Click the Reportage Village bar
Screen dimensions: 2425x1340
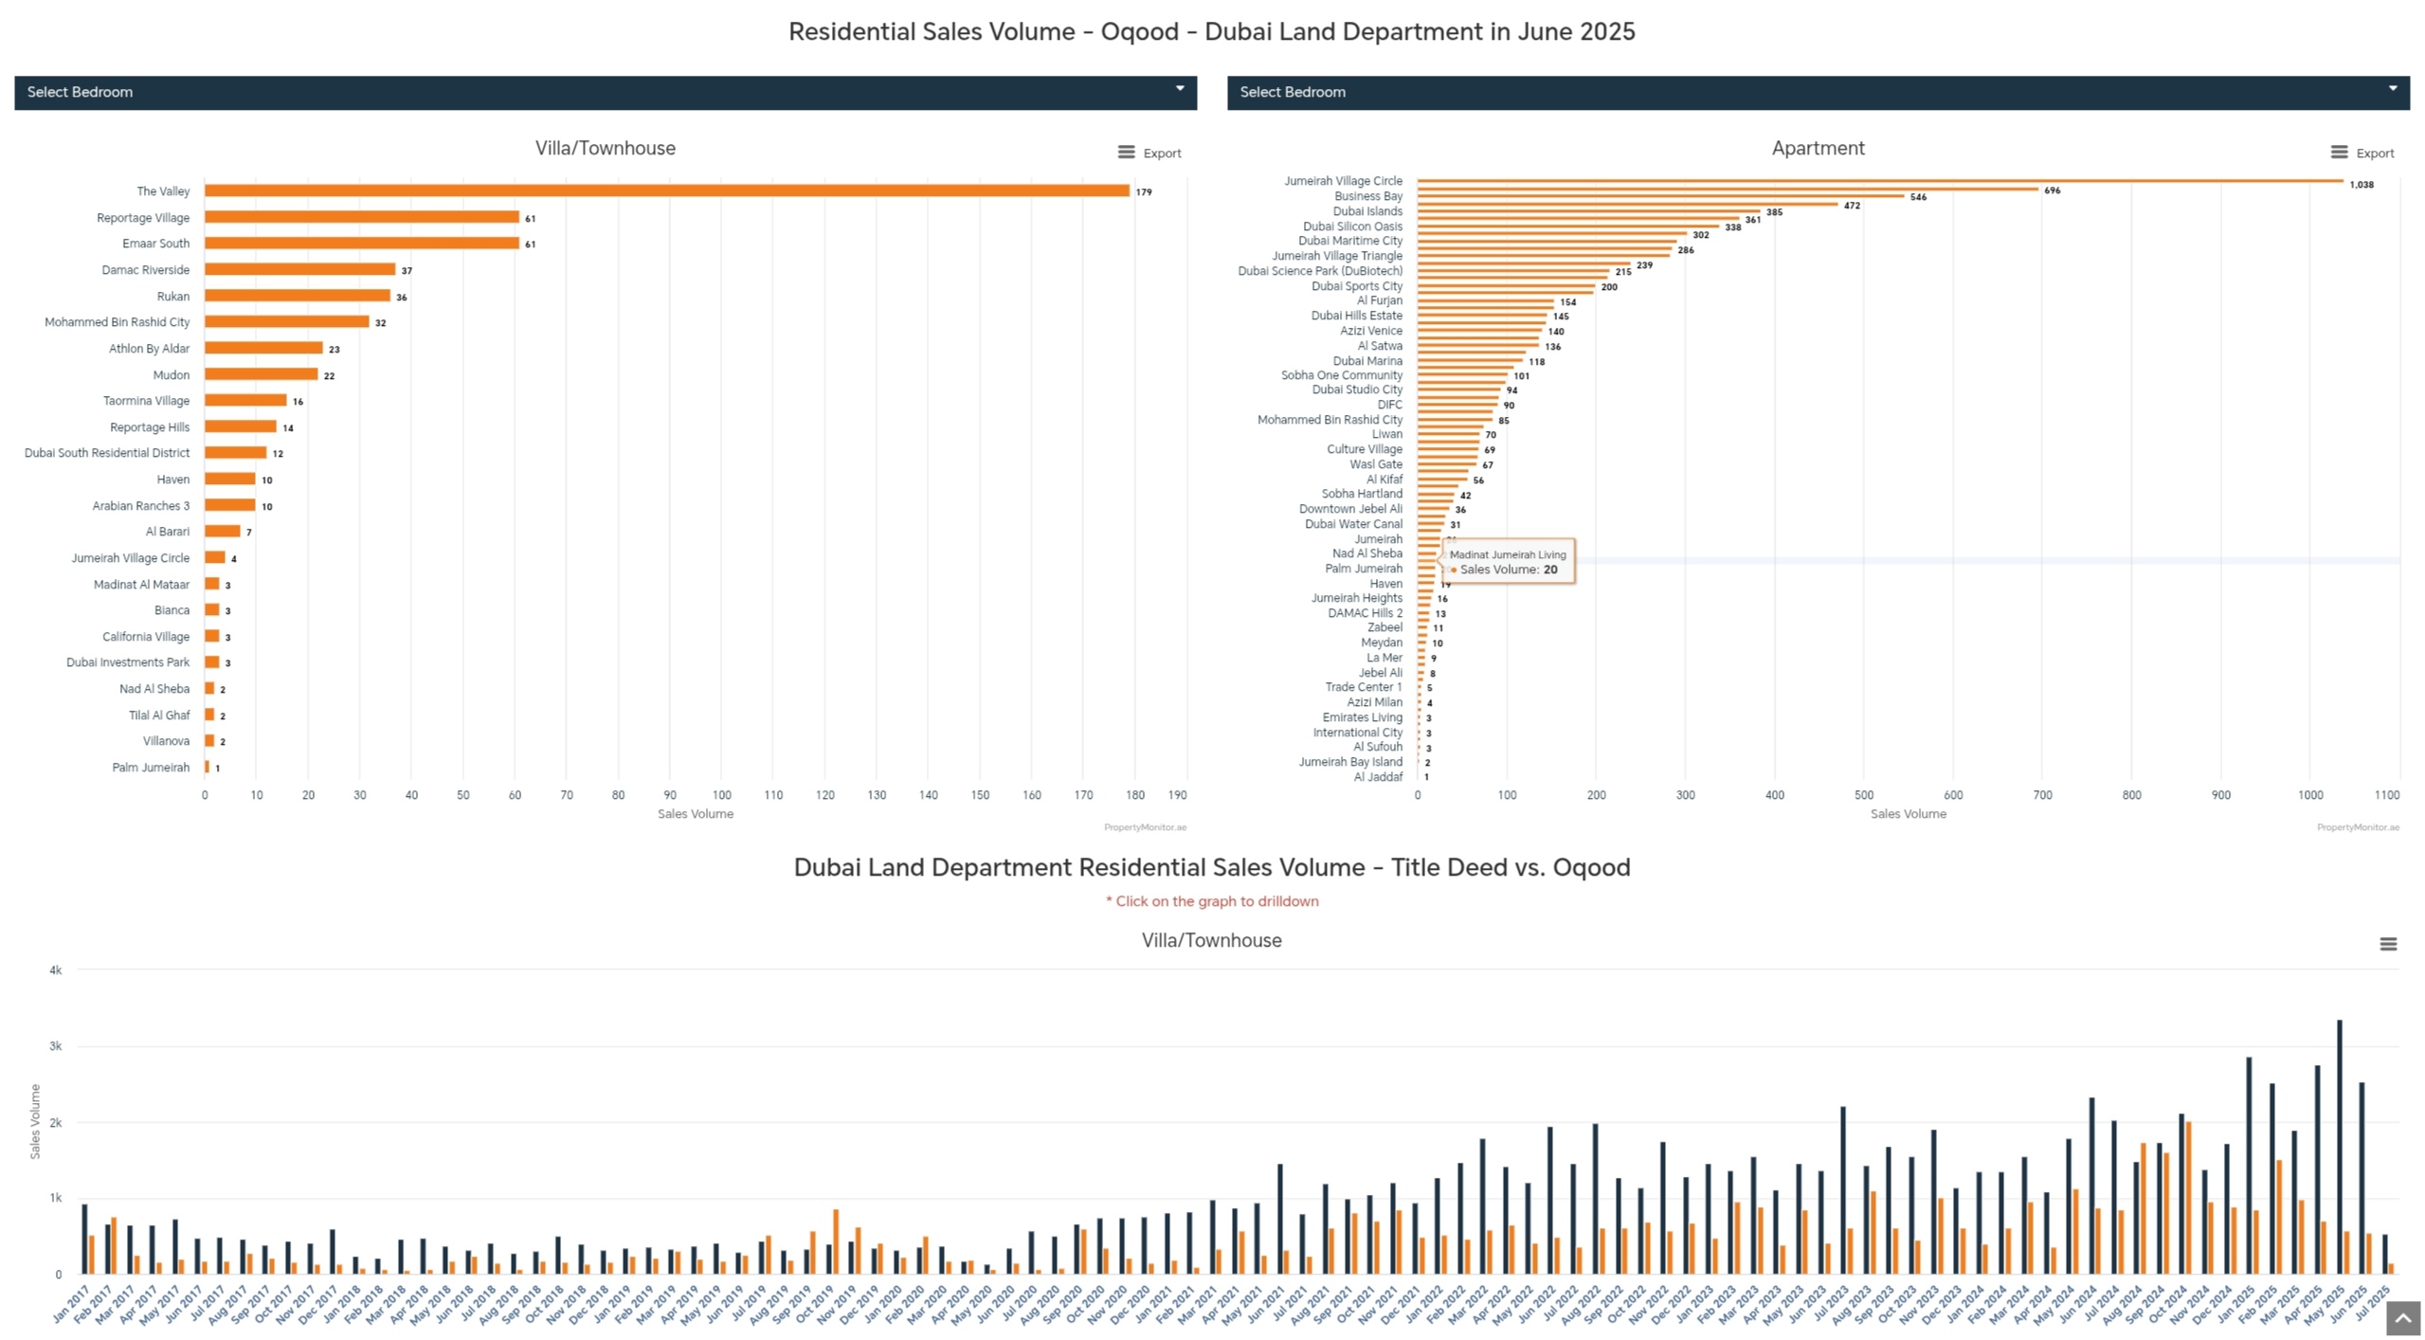coord(362,217)
